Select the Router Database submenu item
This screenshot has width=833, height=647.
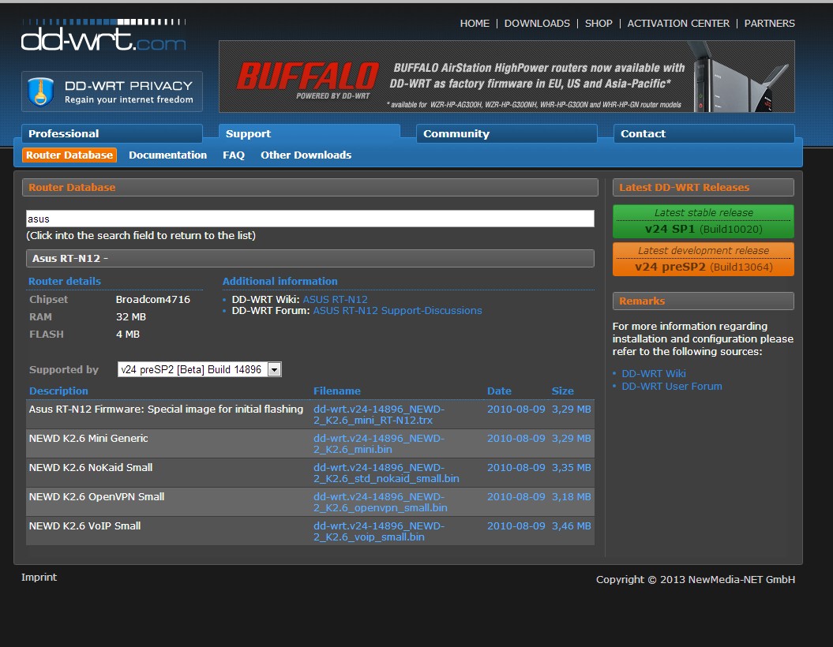point(69,155)
